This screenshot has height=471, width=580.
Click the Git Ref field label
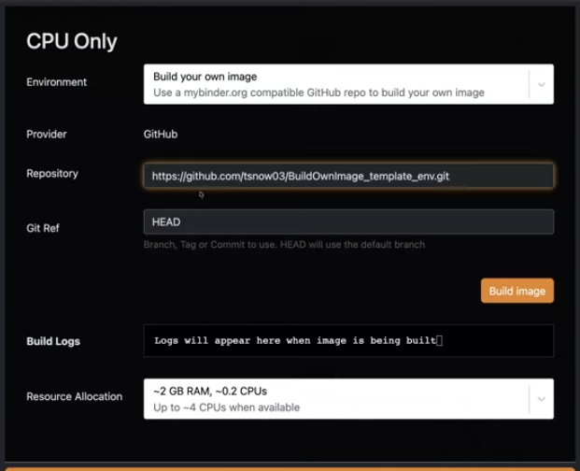(x=43, y=227)
